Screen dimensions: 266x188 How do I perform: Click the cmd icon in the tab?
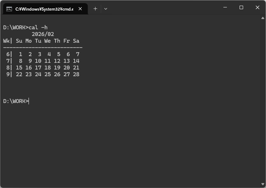9,9
